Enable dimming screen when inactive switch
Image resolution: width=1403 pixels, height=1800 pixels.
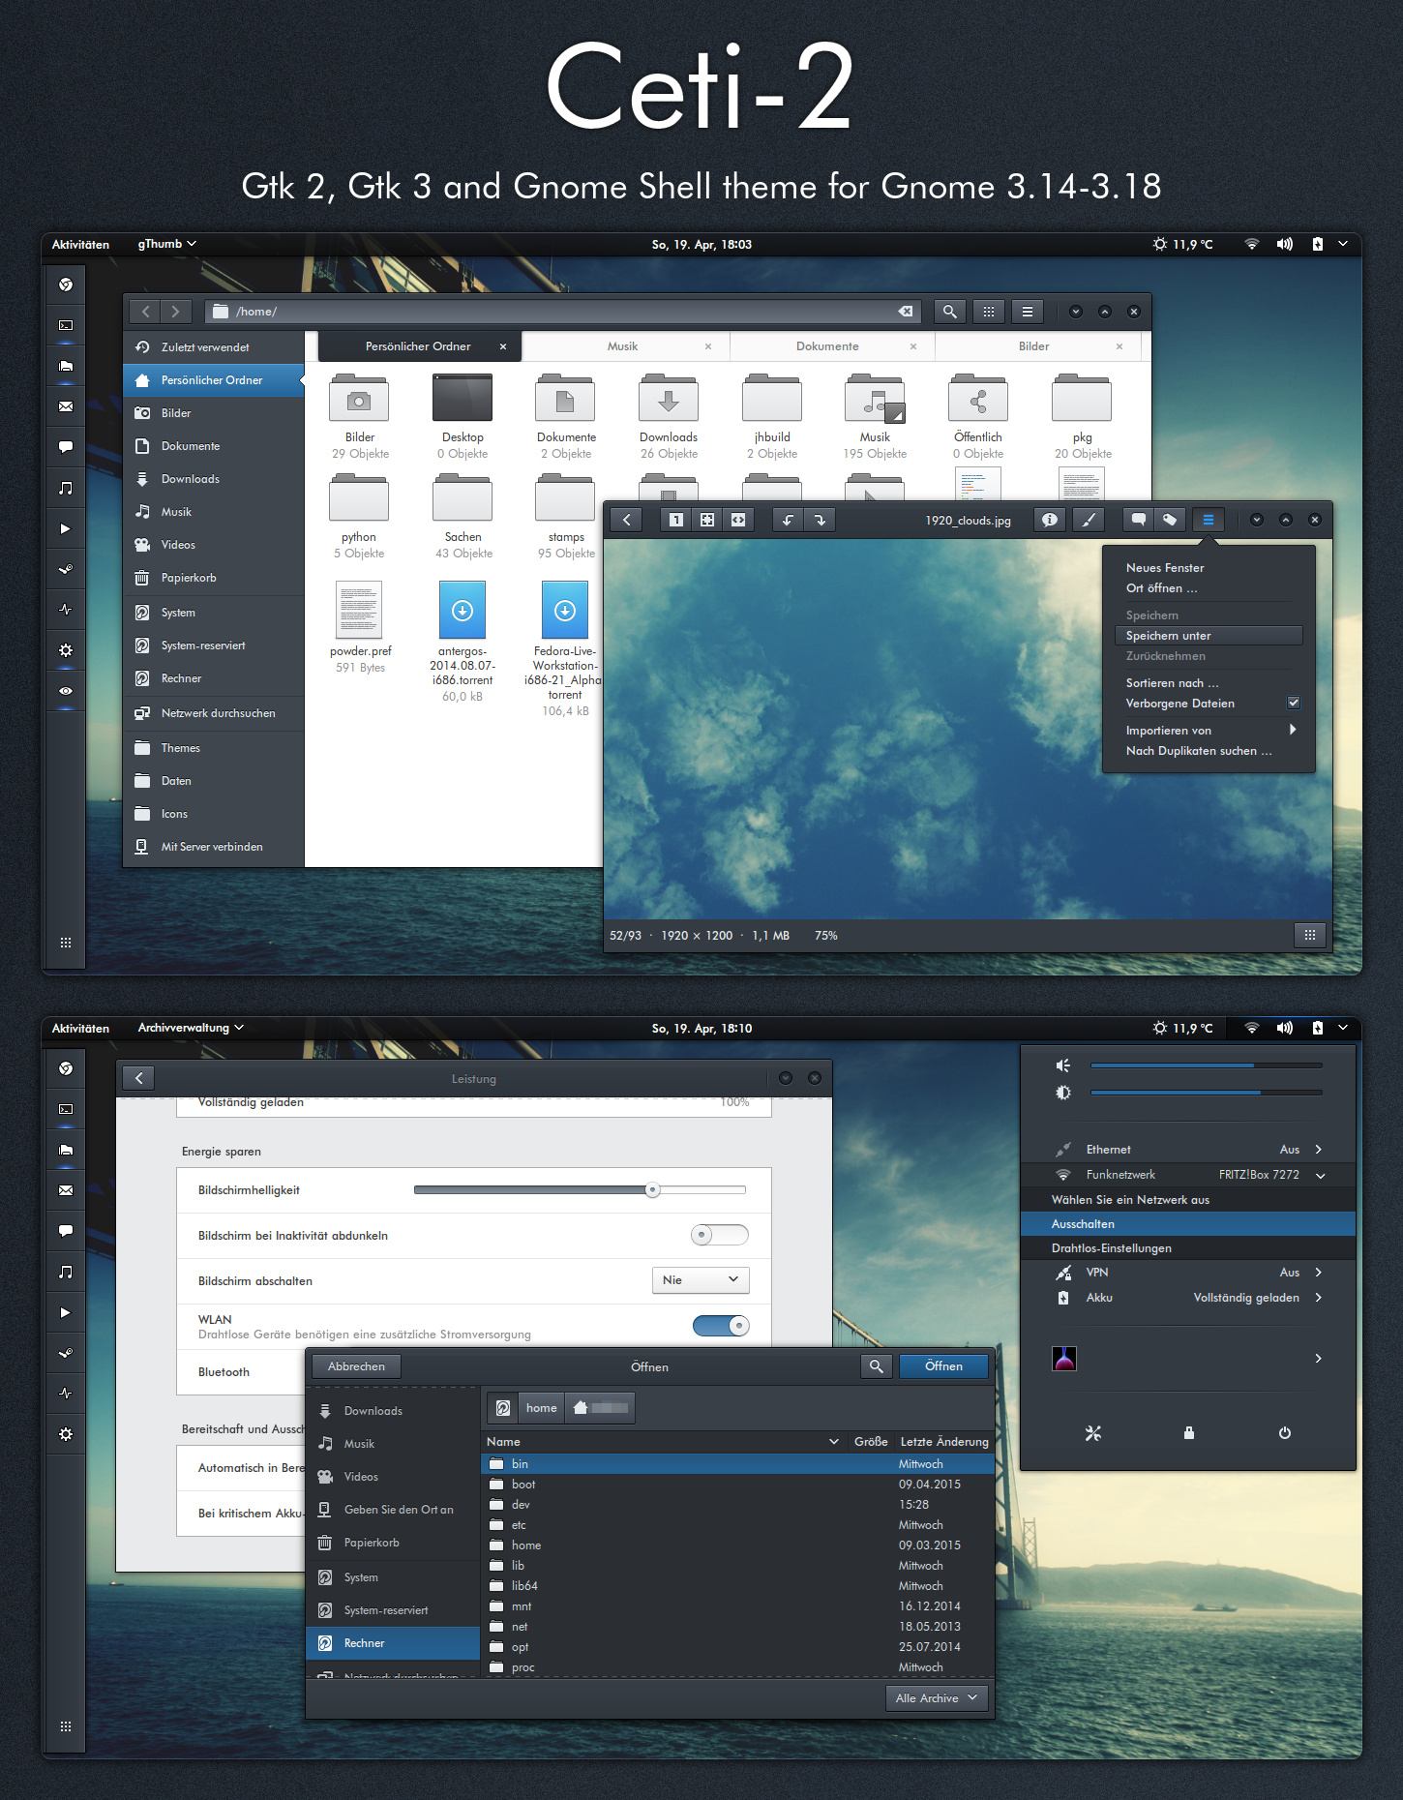(720, 1235)
